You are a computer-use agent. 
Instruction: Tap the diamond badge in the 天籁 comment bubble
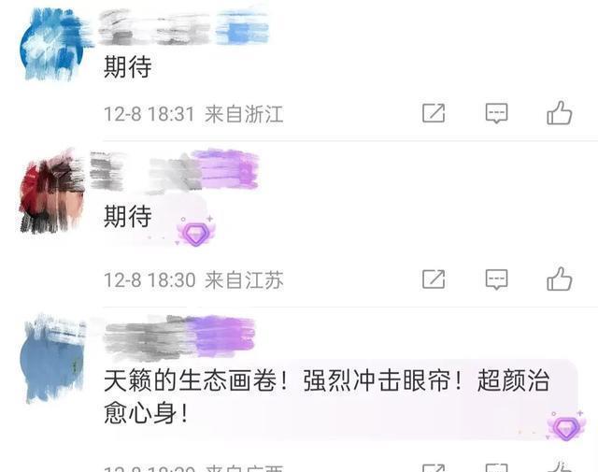click(566, 426)
